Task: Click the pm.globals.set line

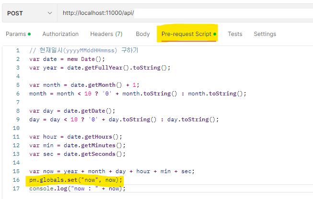Action: [x=76, y=180]
